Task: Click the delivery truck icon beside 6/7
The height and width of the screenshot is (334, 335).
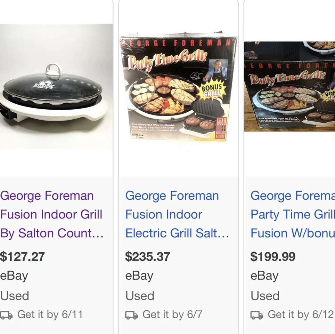Action: (x=131, y=315)
